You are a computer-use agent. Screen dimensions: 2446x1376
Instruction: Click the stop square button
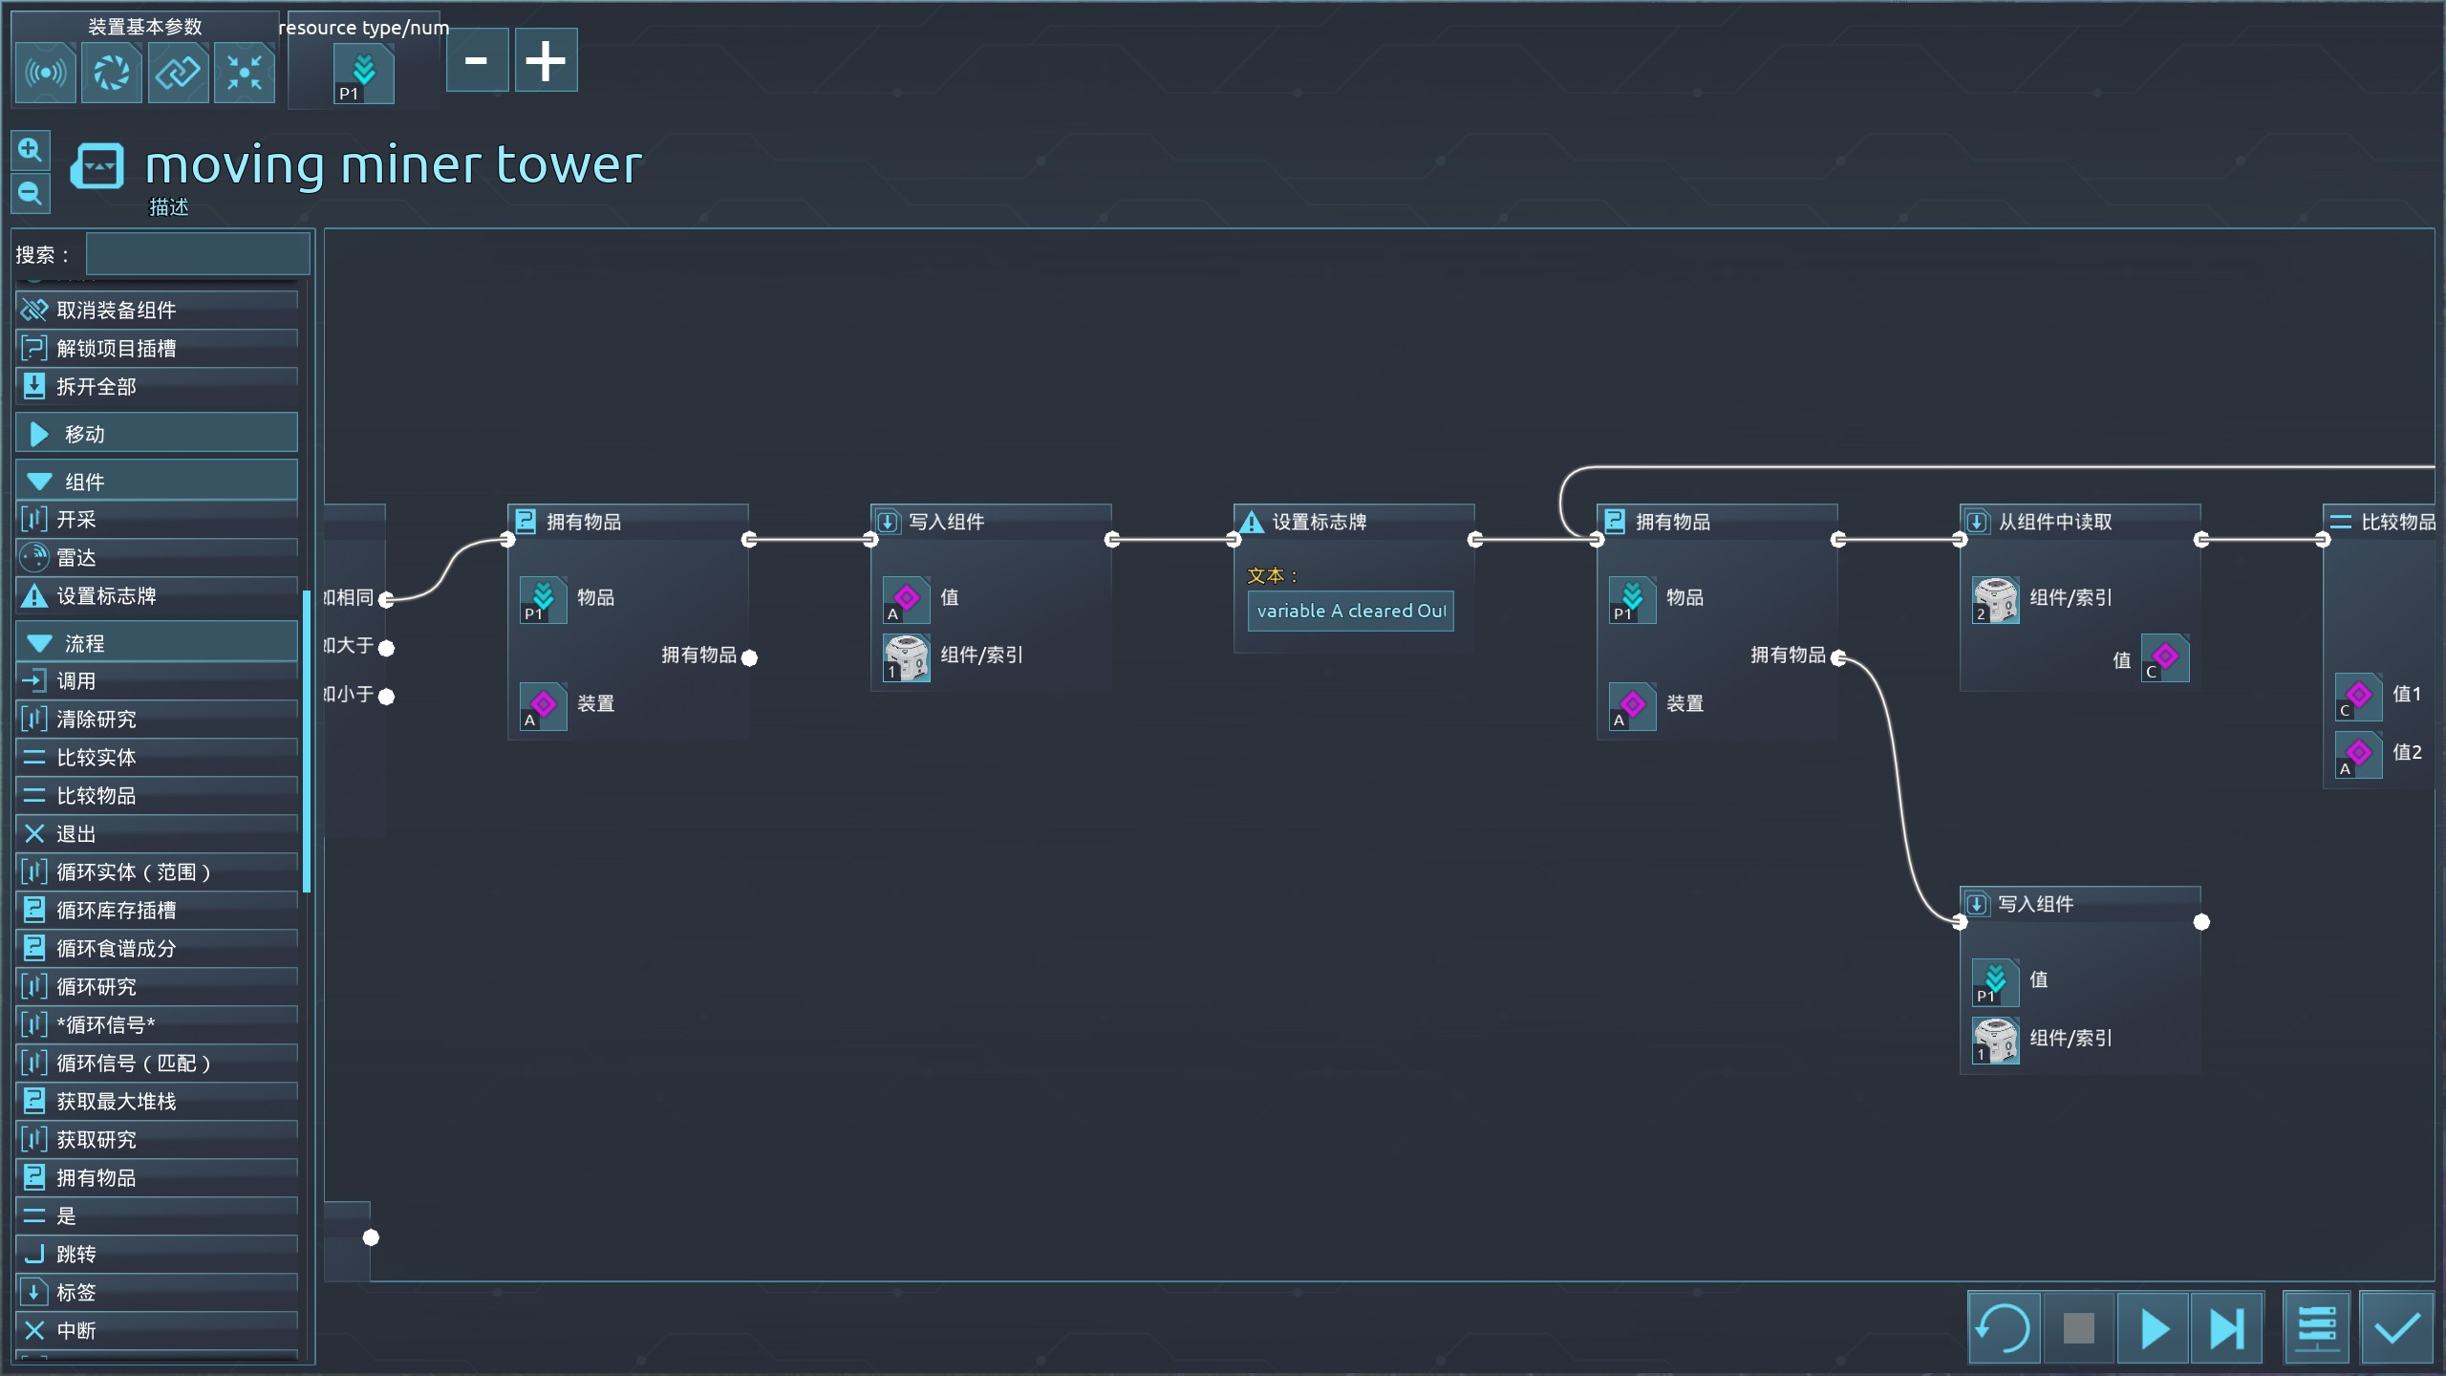(x=2078, y=1327)
